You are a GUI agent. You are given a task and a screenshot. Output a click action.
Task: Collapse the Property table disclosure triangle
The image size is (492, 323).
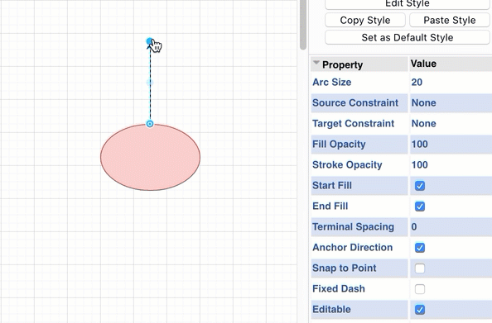pyautogui.click(x=316, y=62)
